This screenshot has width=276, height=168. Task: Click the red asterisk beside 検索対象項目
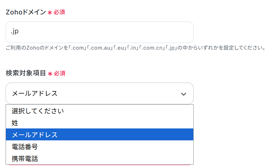pos(50,74)
